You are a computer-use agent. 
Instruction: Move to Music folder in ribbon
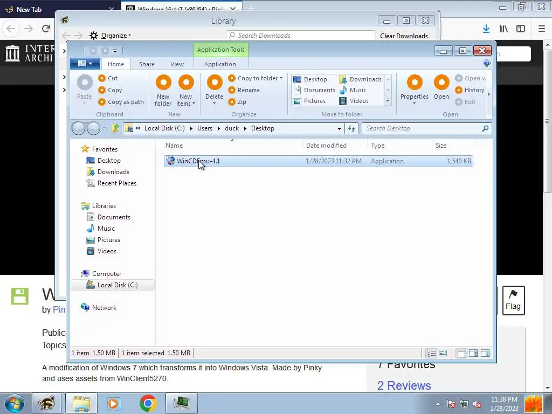[x=353, y=90]
